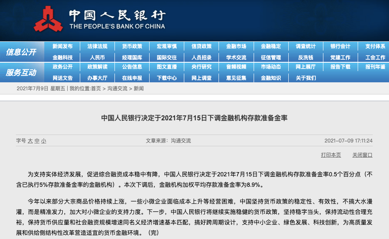Click the 服务互动 category header

(21, 72)
